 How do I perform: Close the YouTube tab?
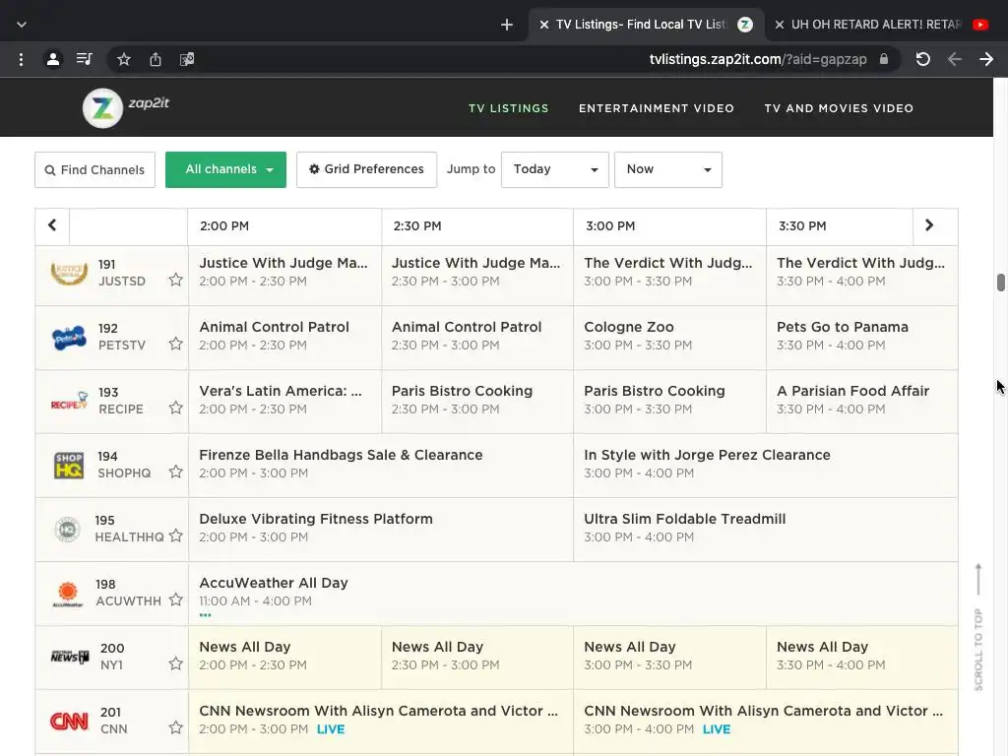click(x=780, y=25)
